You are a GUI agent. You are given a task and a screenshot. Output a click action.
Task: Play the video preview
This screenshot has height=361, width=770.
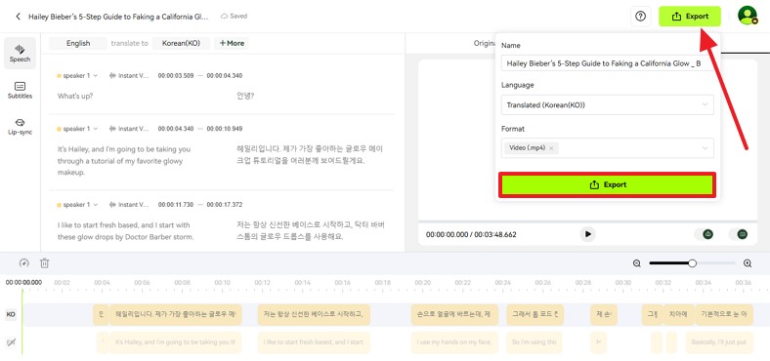click(x=588, y=234)
